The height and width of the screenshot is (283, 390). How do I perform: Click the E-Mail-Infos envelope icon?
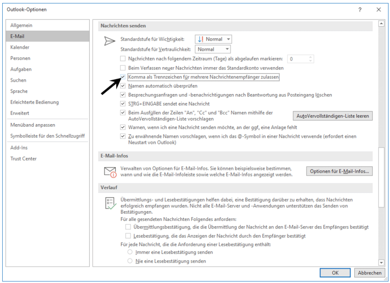pyautogui.click(x=110, y=172)
